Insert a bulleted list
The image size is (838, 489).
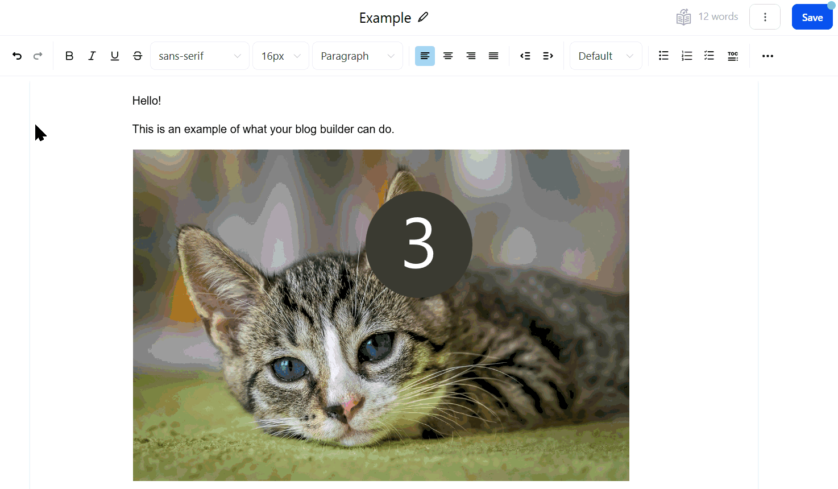(x=663, y=56)
